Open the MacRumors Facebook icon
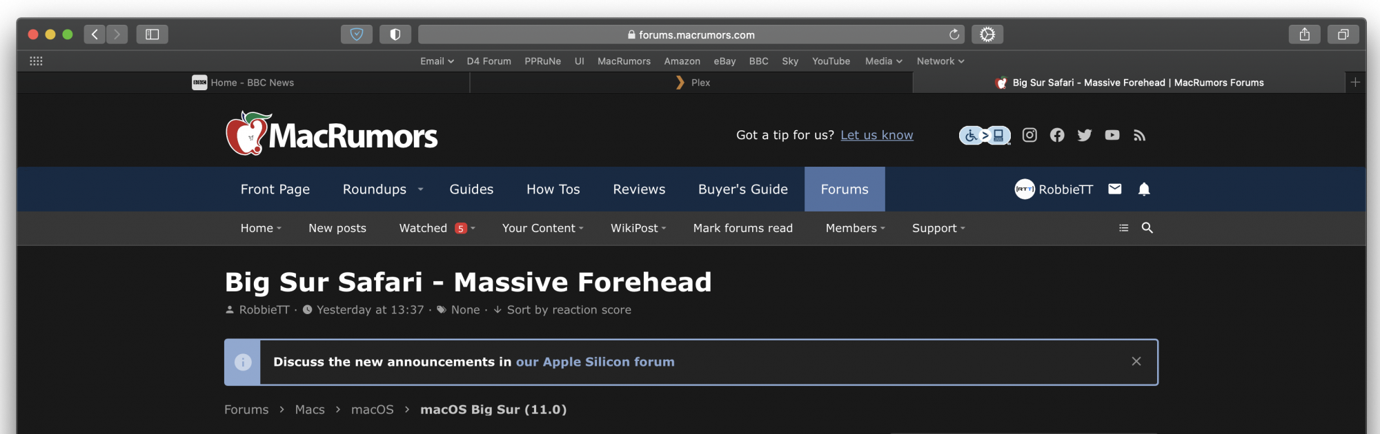Viewport: 1380px width, 434px height. pos(1057,135)
